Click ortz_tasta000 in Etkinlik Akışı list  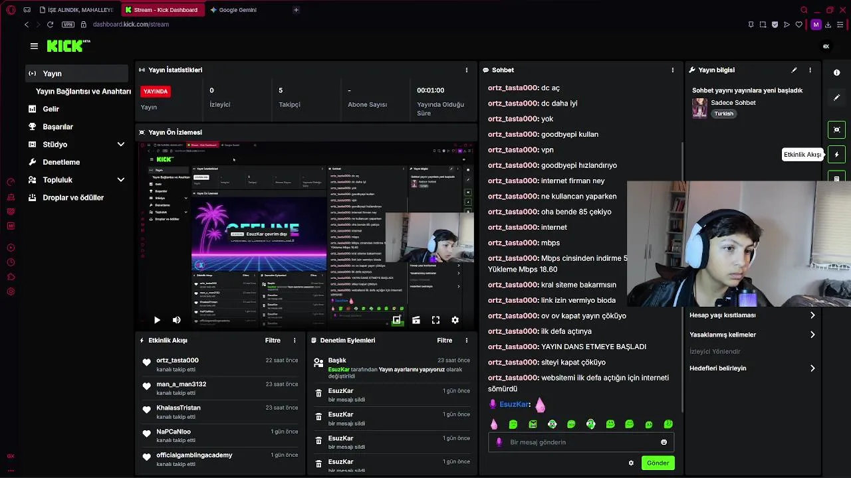coord(178,360)
